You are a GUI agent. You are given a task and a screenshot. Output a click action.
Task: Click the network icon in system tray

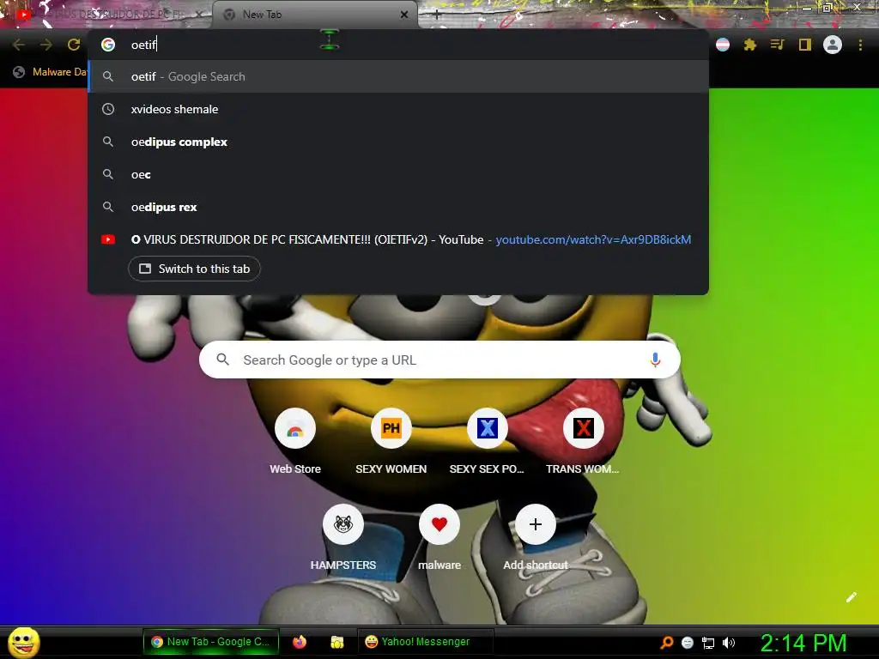pos(708,643)
